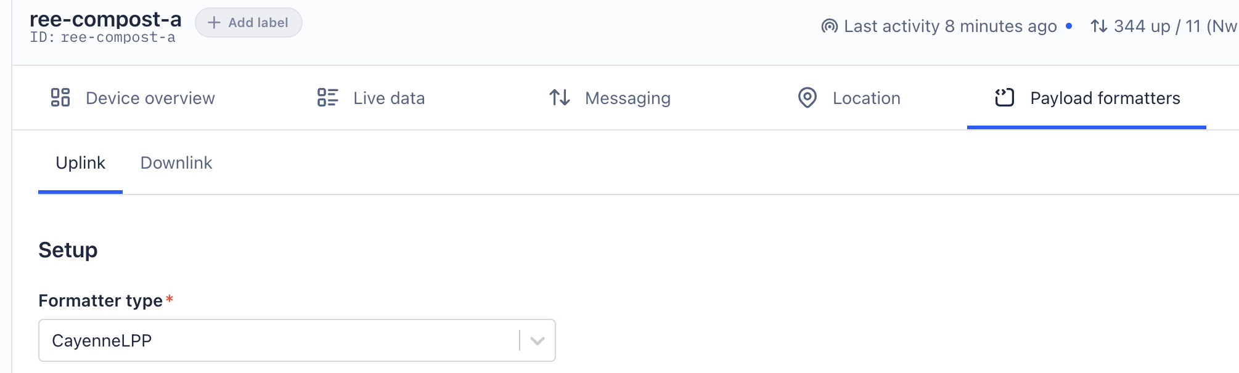Open the Device overview tab
1239x373 pixels.
click(133, 98)
